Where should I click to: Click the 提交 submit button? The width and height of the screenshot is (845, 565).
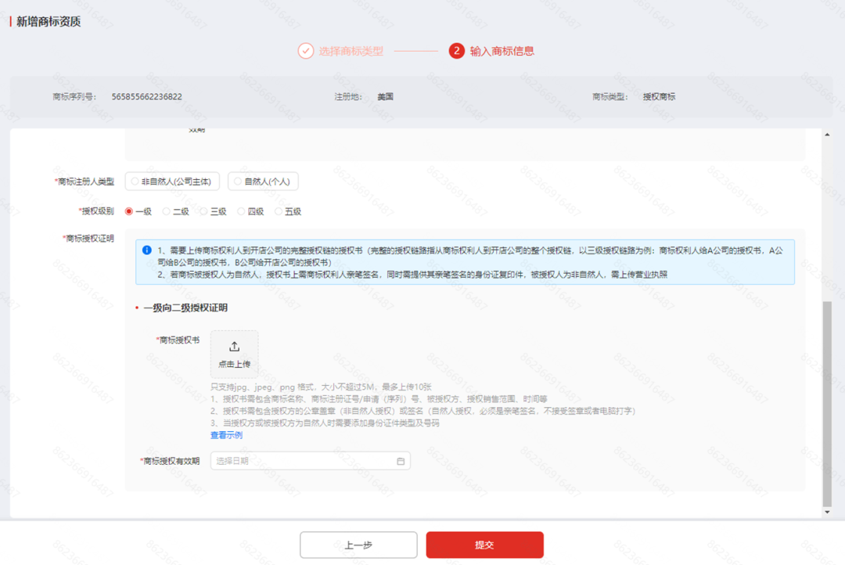tap(485, 545)
